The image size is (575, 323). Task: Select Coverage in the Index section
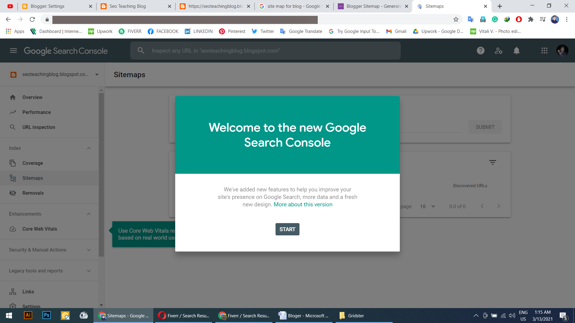pyautogui.click(x=32, y=163)
